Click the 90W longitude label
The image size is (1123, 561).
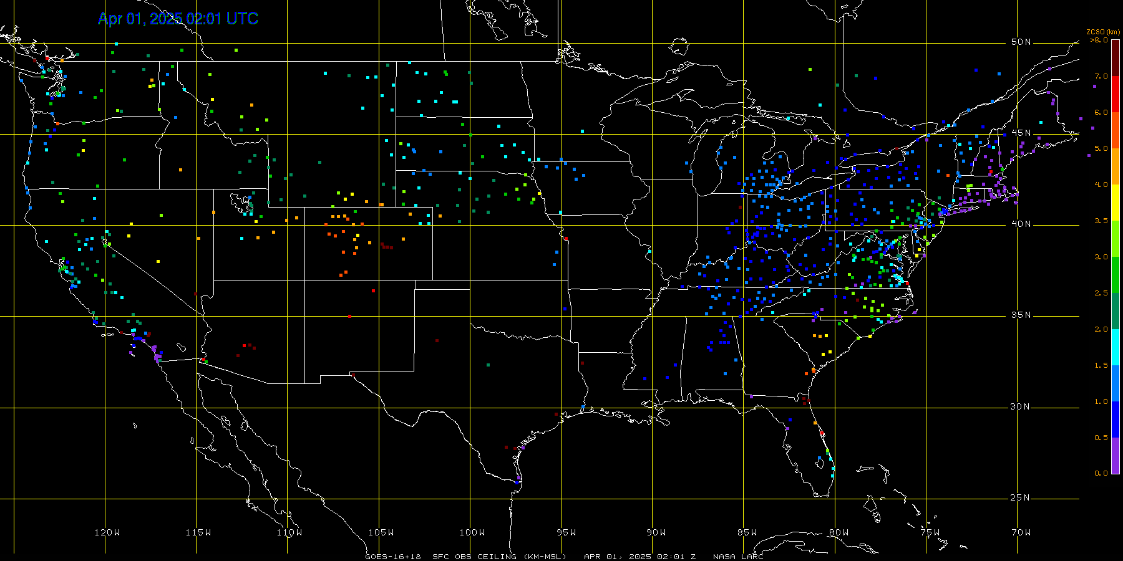click(656, 532)
